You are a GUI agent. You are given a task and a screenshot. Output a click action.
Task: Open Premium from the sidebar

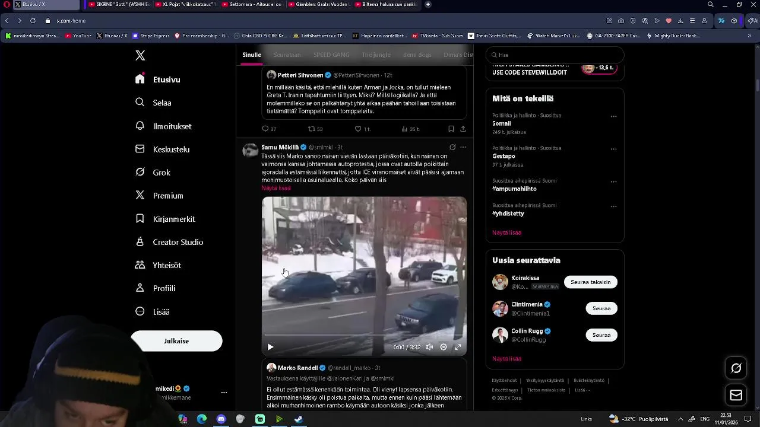pos(160,196)
